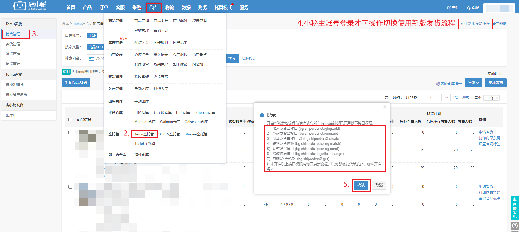The height and width of the screenshot is (232, 519).
Task: Click the 店铺仓库绑定 gear icon
Action: click(438, 84)
